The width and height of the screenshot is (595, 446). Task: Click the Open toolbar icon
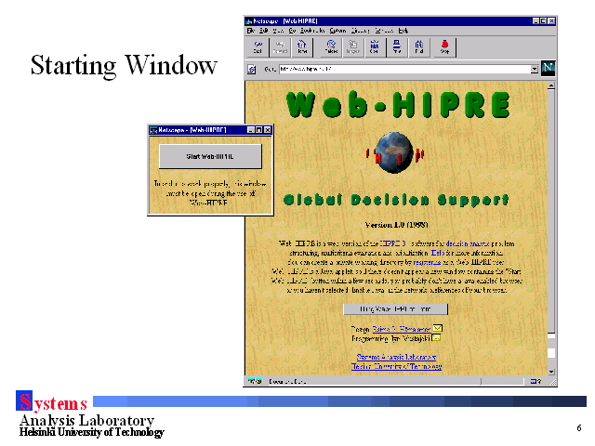coord(375,46)
